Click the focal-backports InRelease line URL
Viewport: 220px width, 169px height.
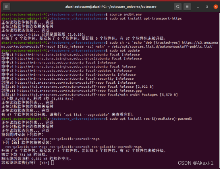click(49, 75)
